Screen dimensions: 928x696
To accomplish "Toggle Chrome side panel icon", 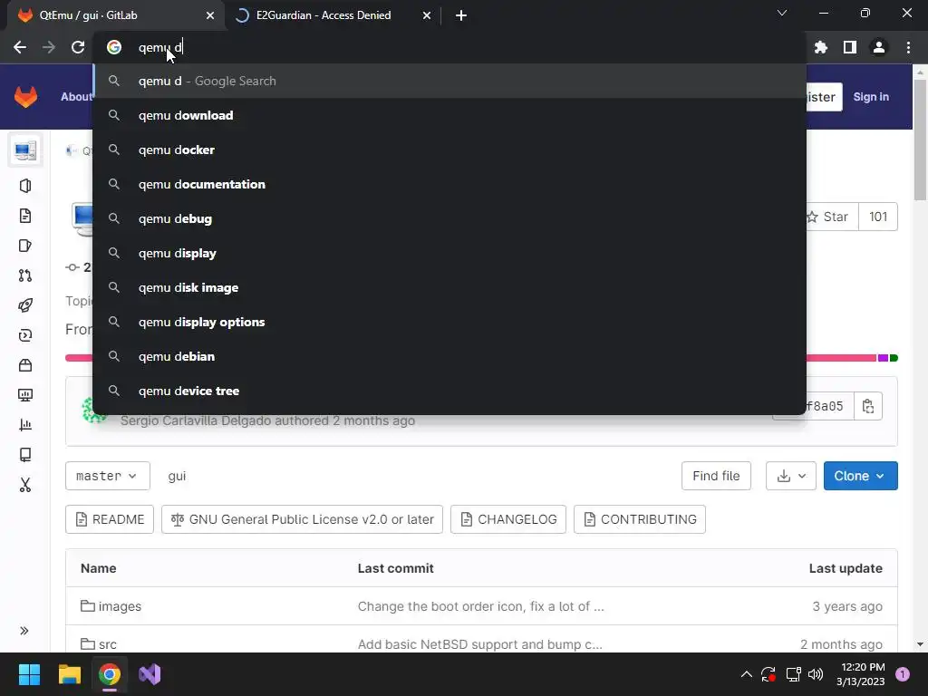I will pos(850,47).
